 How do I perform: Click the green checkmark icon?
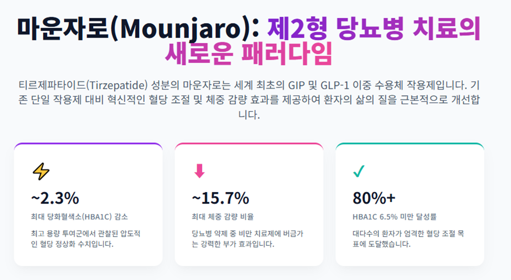(x=359, y=171)
